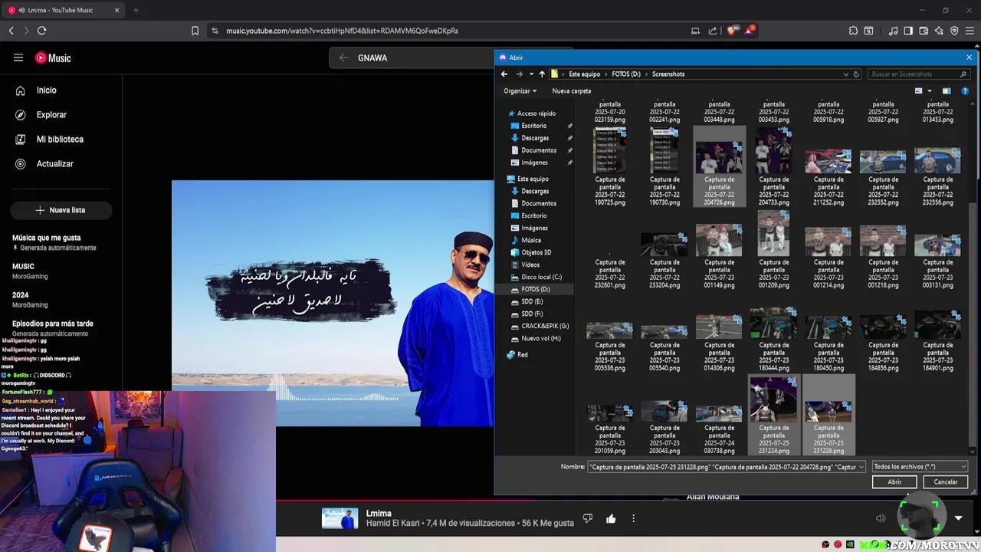This screenshot has width=981, height=552.
Task: Refresh the Screenshots folder view
Action: (x=857, y=74)
